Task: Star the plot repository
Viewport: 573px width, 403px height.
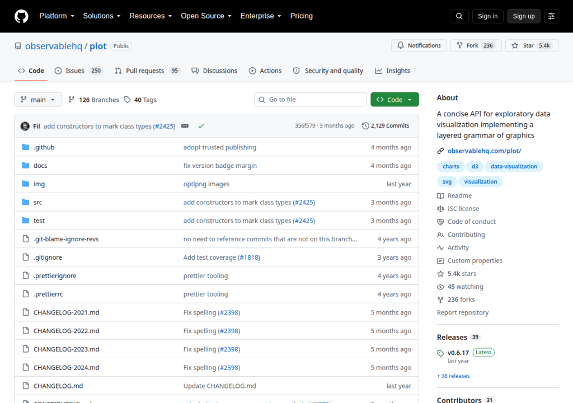Action: pyautogui.click(x=532, y=46)
